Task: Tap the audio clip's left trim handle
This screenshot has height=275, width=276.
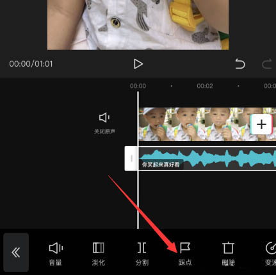Action: [131, 158]
